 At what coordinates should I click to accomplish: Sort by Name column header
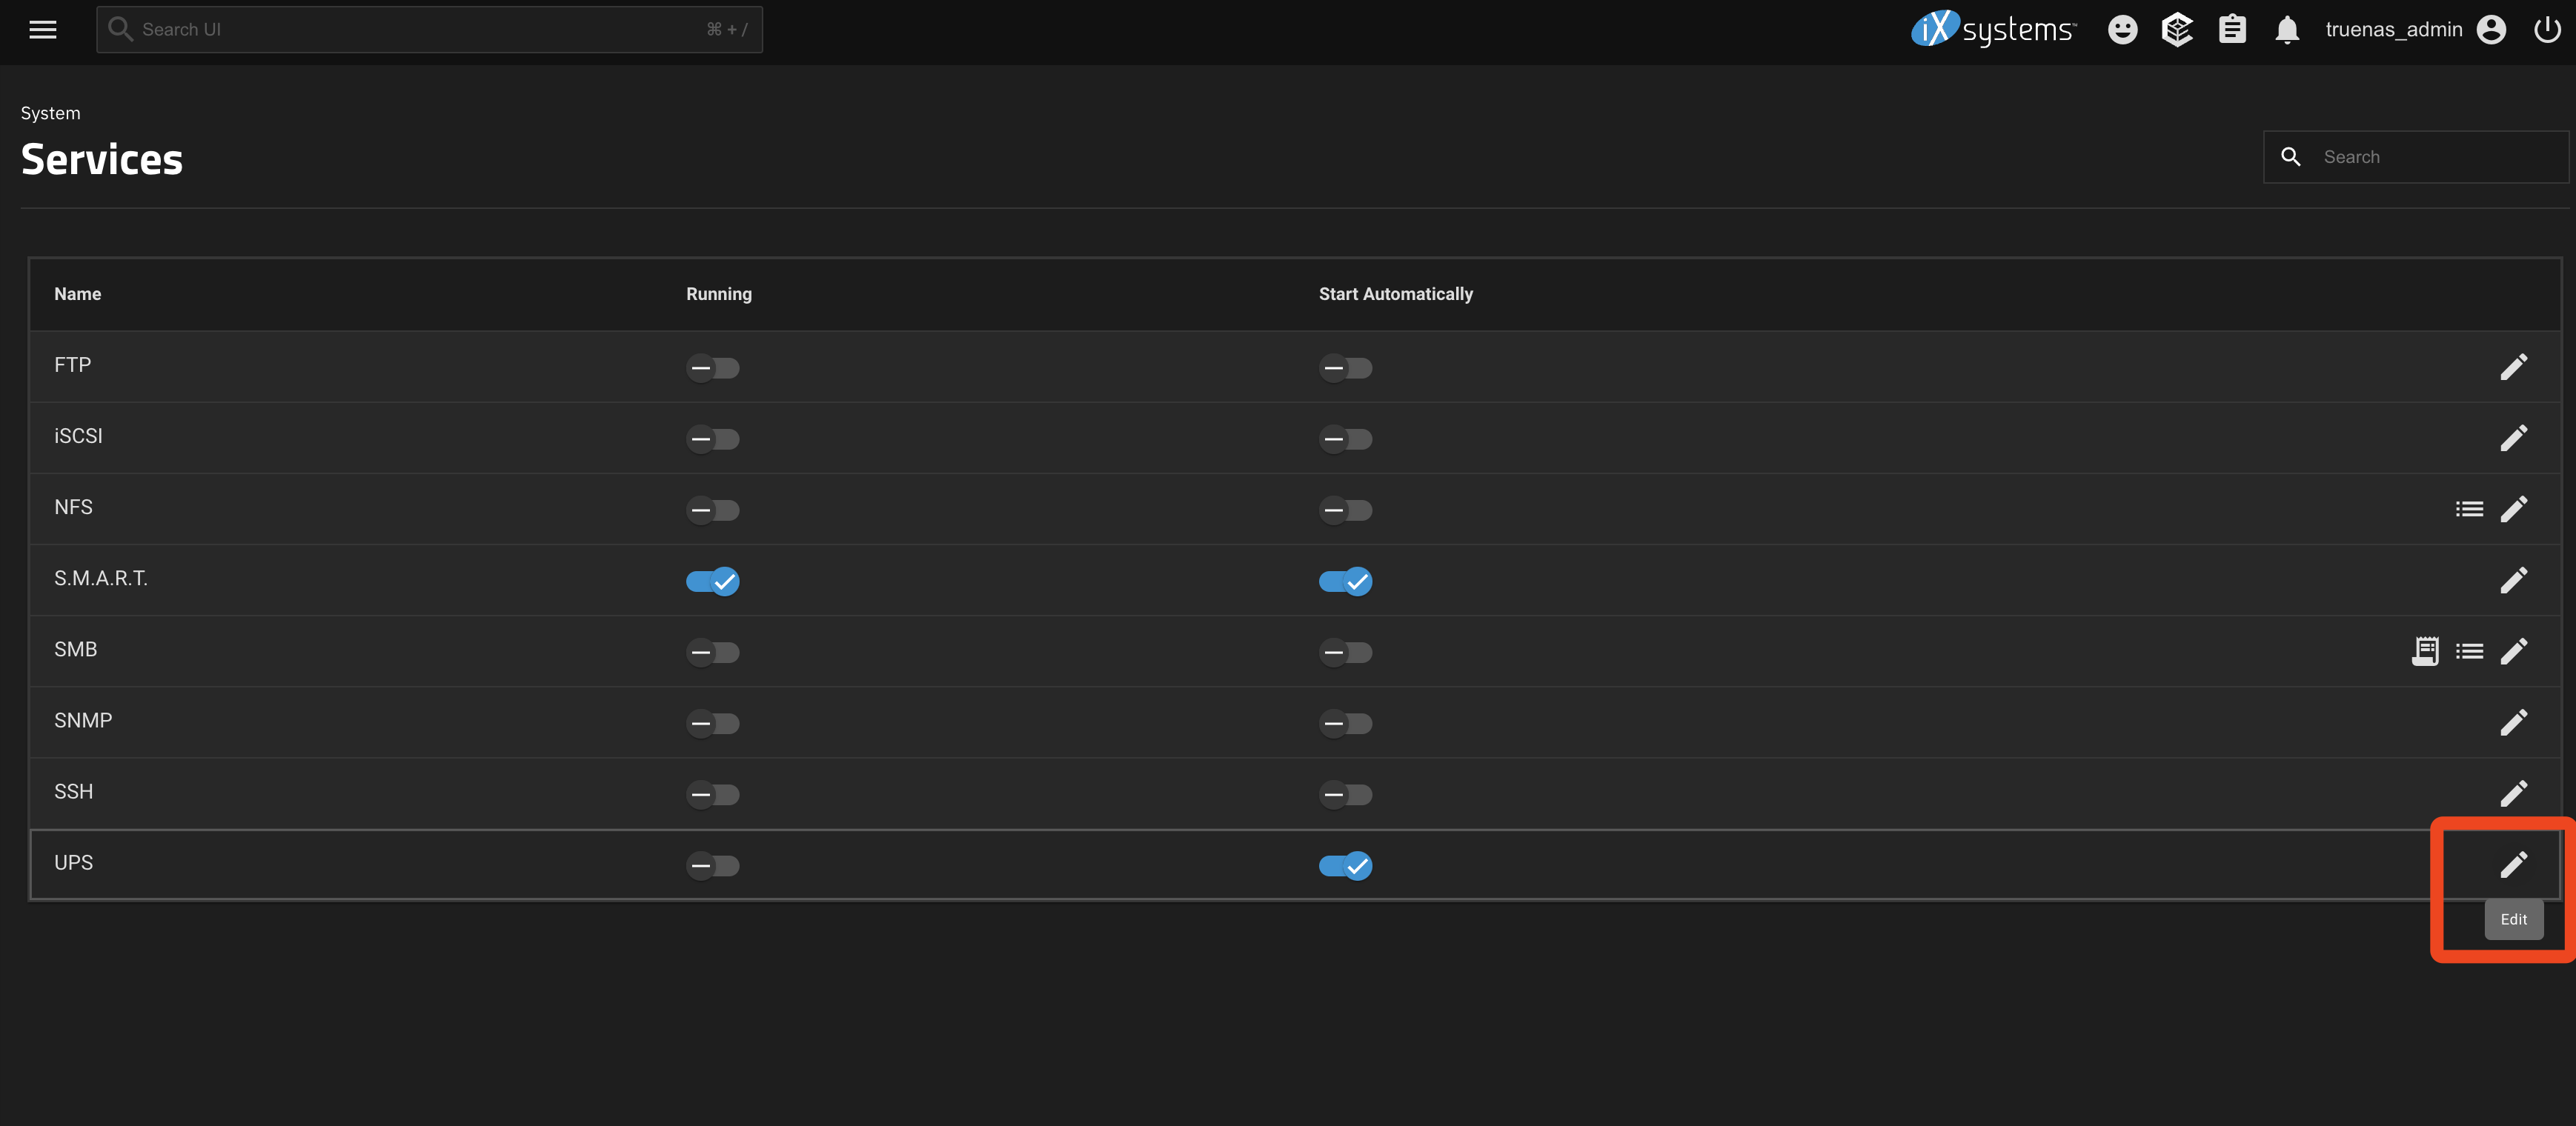pyautogui.click(x=77, y=294)
